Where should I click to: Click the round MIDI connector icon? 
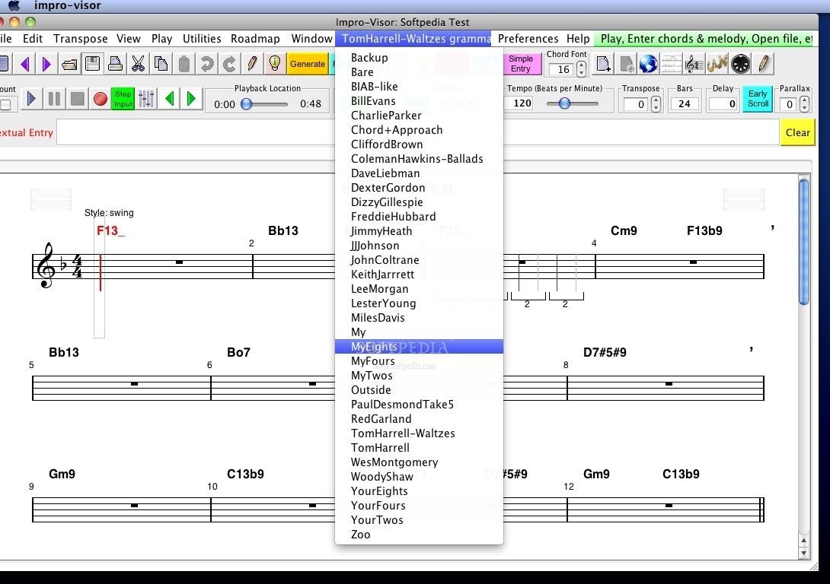(740, 64)
